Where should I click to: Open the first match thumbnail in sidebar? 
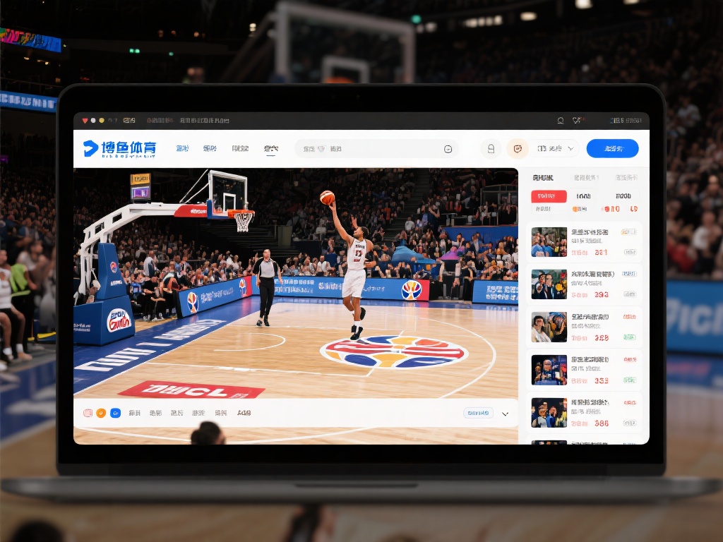(549, 241)
